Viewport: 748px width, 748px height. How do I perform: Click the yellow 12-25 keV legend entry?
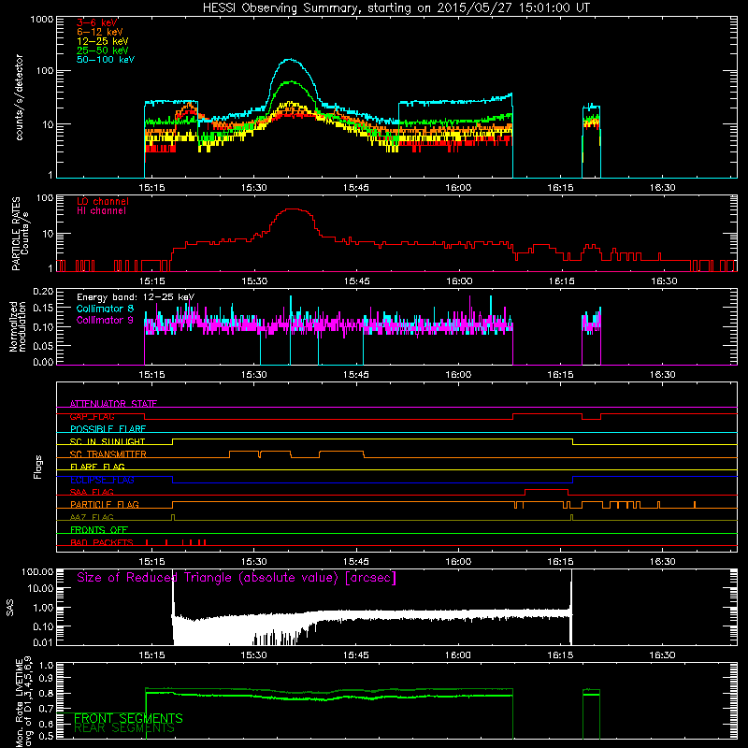point(103,41)
